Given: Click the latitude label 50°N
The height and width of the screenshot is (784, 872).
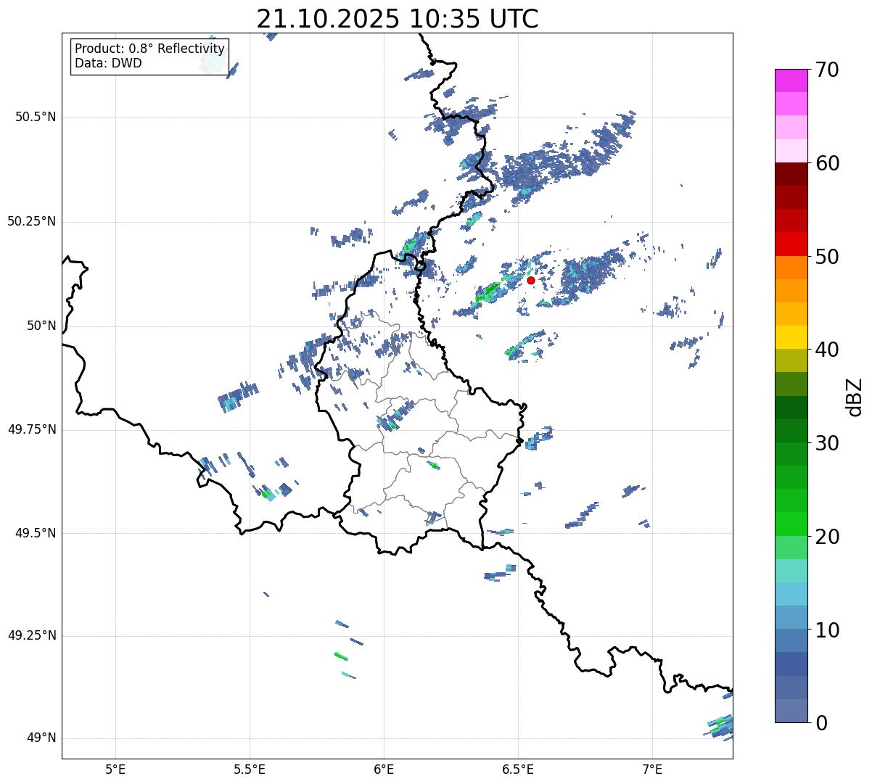Looking at the screenshot, I should [41, 326].
